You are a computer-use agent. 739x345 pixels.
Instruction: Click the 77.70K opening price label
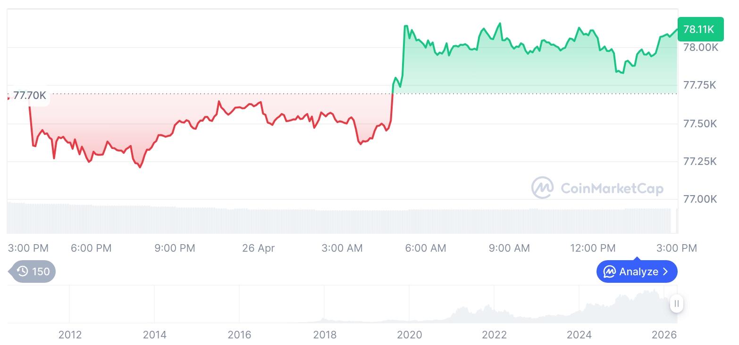click(29, 96)
